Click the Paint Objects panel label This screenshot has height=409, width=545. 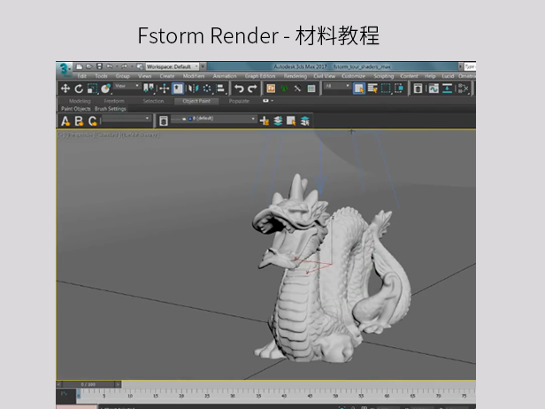click(75, 109)
